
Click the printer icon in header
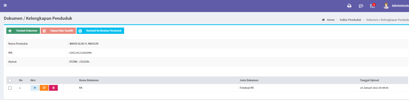[349, 6]
